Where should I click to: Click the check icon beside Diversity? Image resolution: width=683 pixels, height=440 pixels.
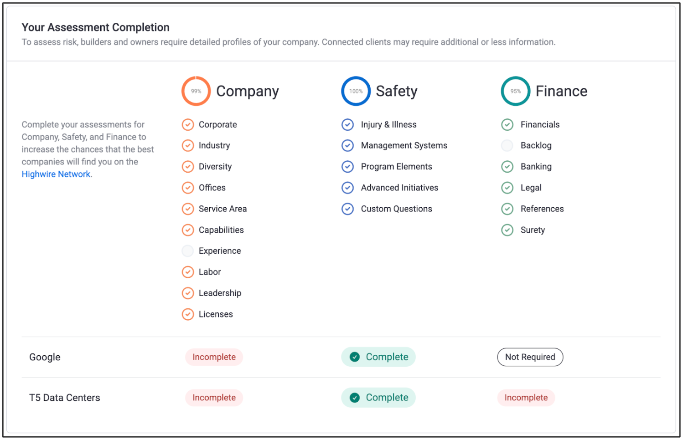click(187, 167)
